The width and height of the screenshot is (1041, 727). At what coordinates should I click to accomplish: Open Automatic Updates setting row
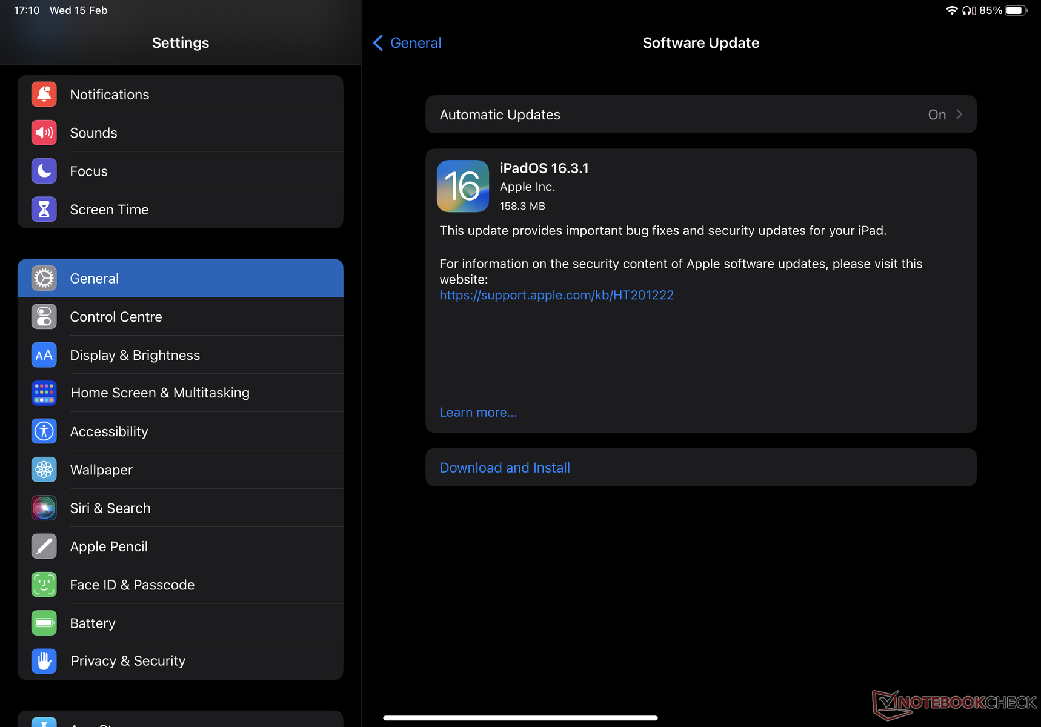click(x=700, y=115)
